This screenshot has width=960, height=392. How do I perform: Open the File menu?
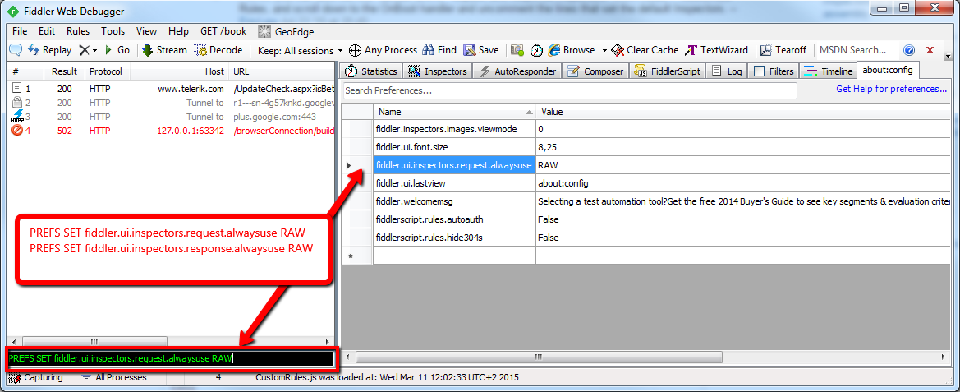click(20, 31)
